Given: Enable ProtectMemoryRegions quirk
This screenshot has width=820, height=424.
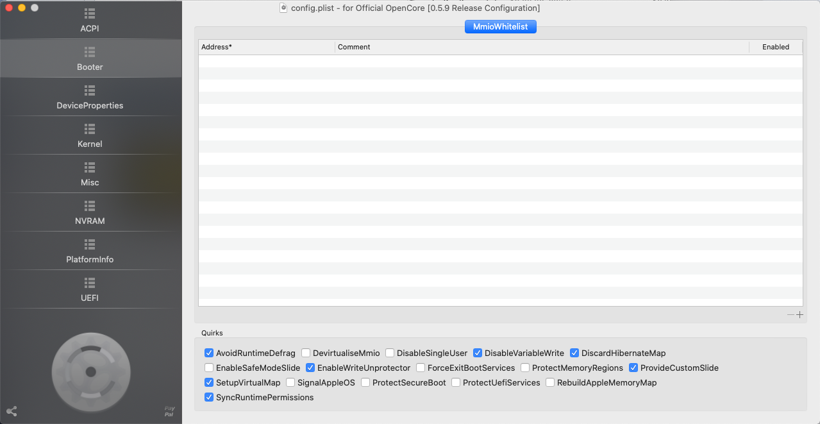Looking at the screenshot, I should point(525,368).
